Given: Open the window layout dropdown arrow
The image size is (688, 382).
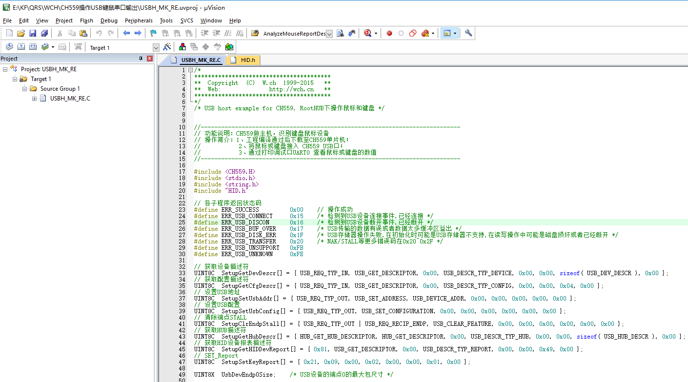Looking at the screenshot, I should 455,33.
